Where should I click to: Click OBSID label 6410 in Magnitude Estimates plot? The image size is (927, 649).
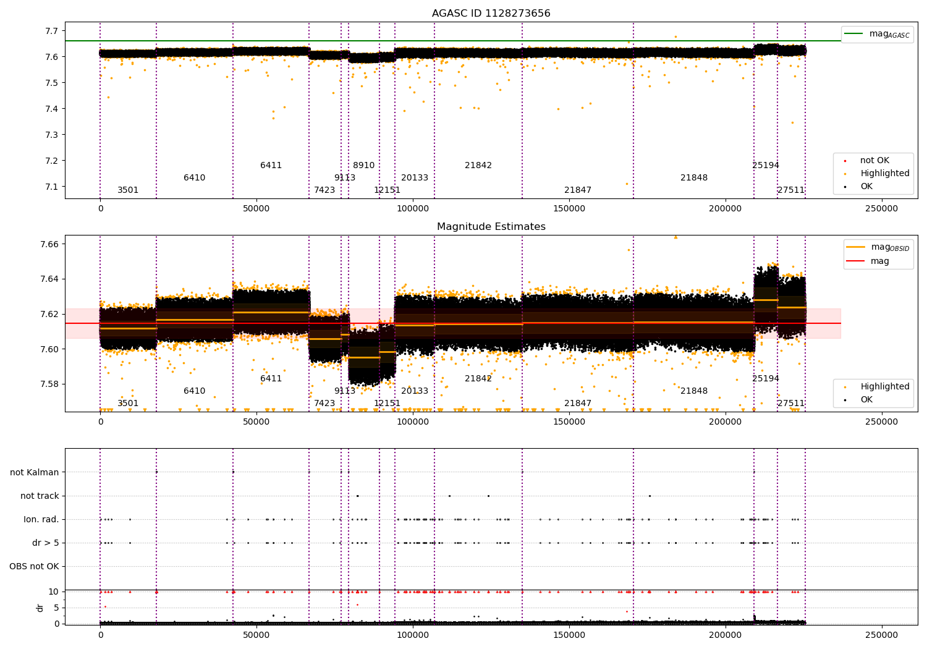pyautogui.click(x=194, y=391)
